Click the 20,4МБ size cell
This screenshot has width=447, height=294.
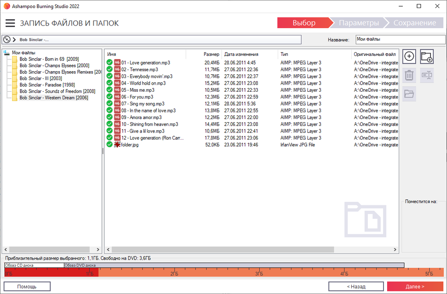click(x=212, y=63)
